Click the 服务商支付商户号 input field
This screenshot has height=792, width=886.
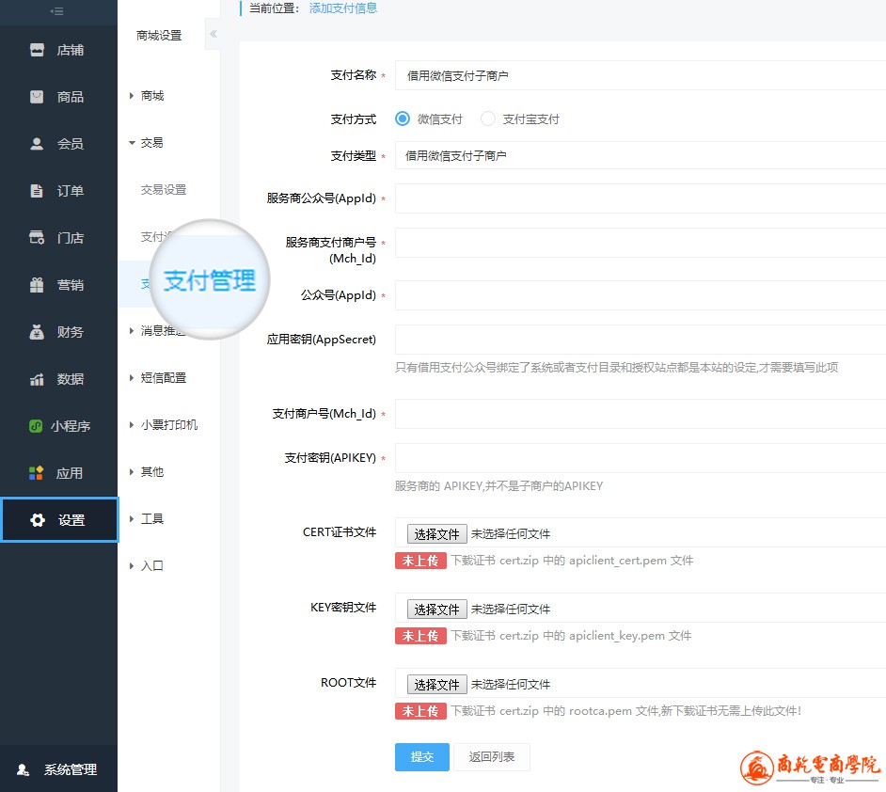coord(641,243)
